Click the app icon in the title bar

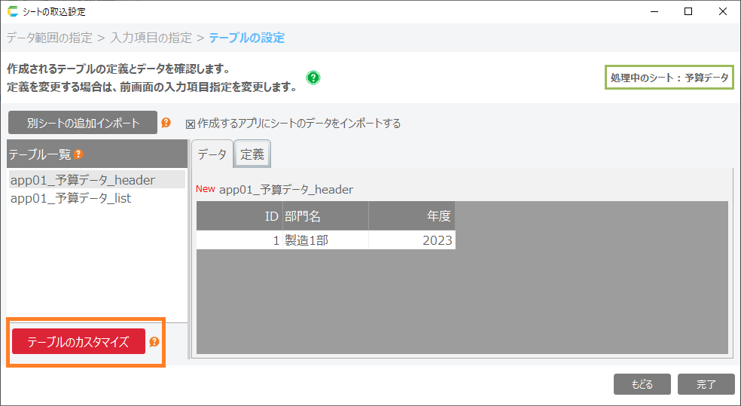pyautogui.click(x=12, y=11)
